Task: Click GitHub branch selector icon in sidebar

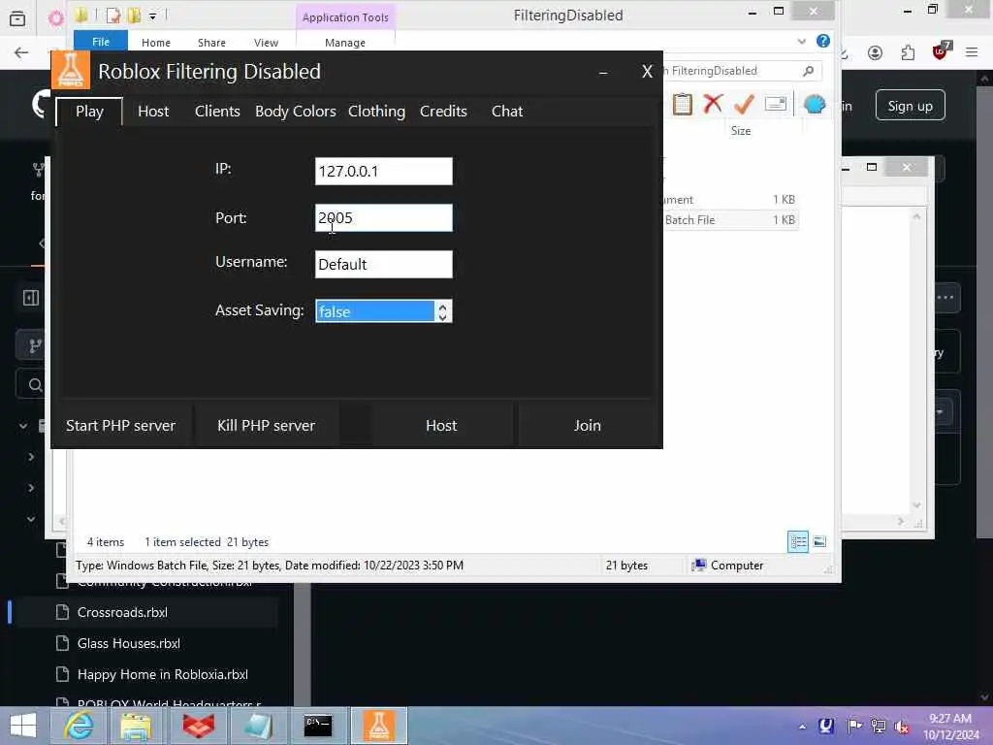Action: 34,346
